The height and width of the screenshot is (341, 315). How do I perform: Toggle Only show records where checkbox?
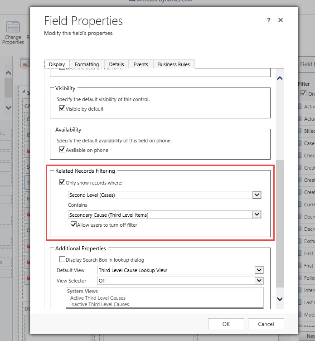click(x=63, y=182)
